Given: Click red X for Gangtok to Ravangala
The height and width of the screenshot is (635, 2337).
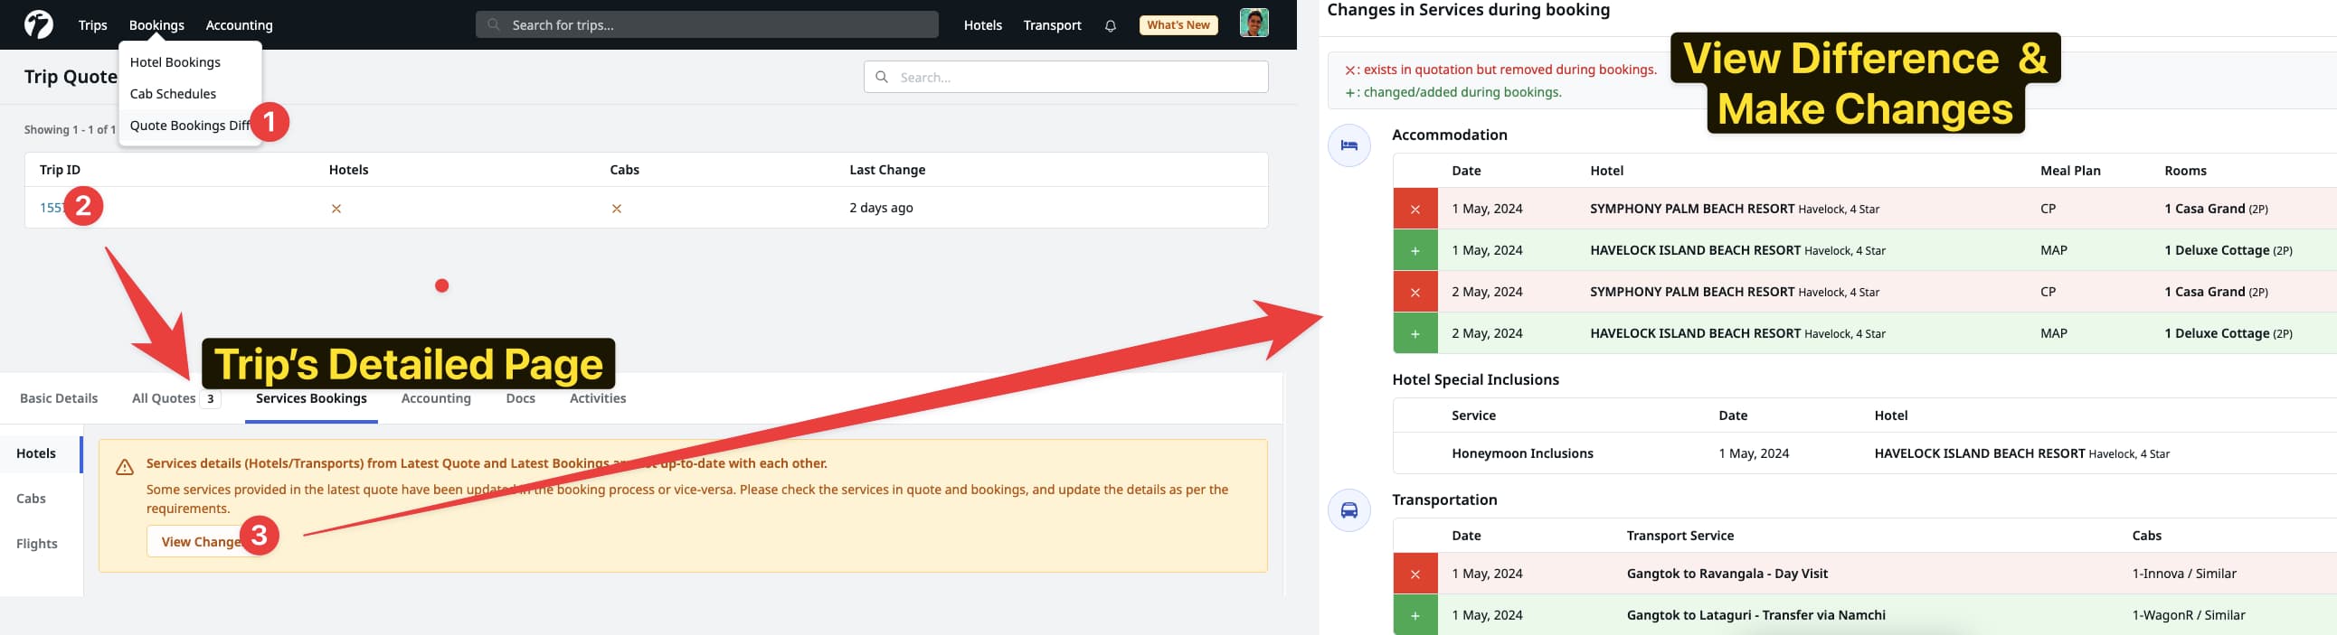Looking at the screenshot, I should (1414, 574).
